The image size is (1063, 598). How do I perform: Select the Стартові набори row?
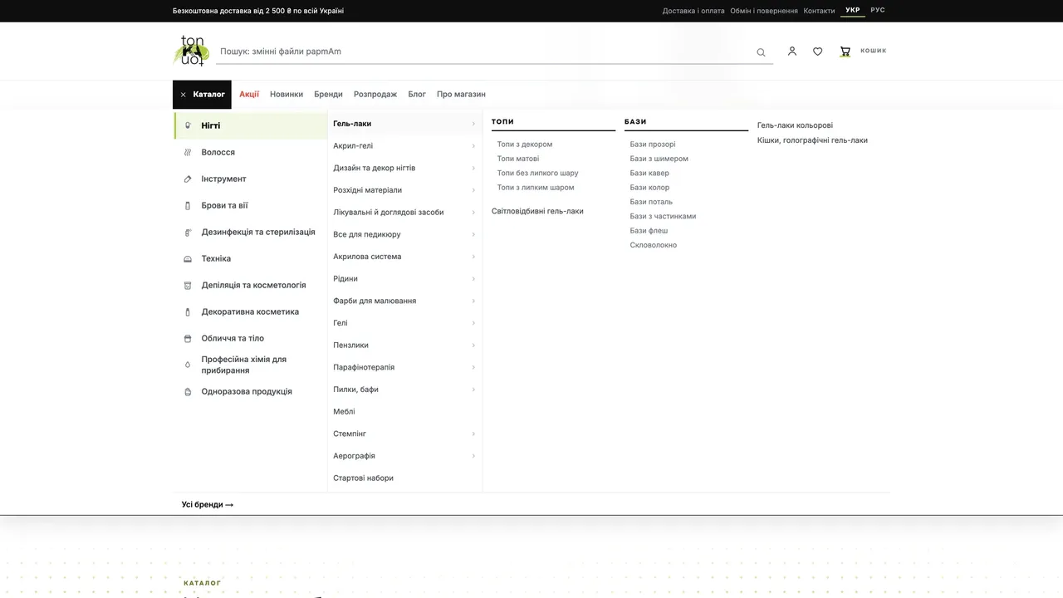click(x=405, y=478)
